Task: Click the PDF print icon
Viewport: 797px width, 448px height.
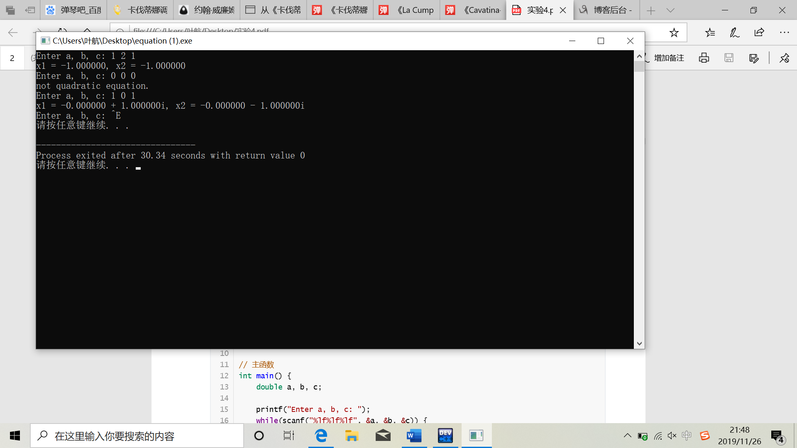Action: pyautogui.click(x=704, y=58)
